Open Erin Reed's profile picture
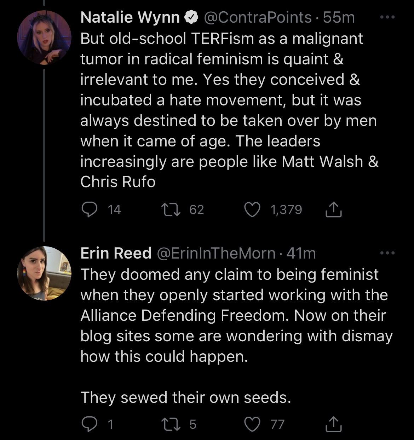 (44, 273)
